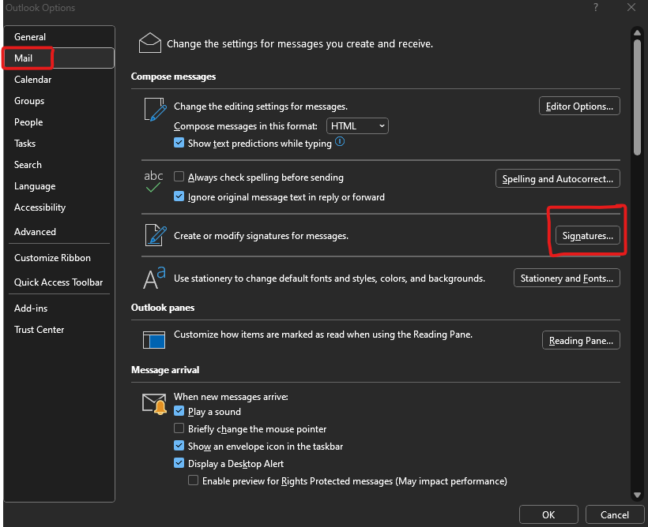Viewport: 648px width, 527px height.
Task: Click the editing settings pencil-and-page icon
Action: 156,110
